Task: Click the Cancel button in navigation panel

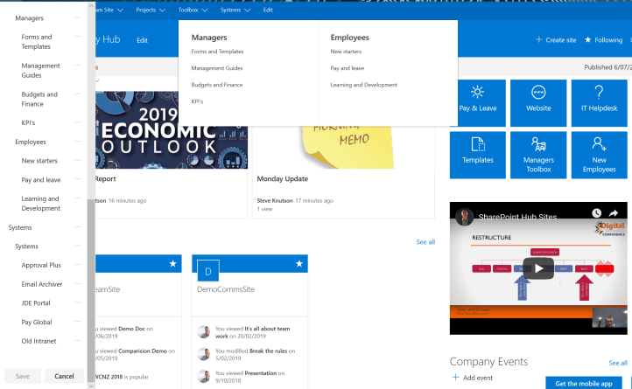Action: point(64,376)
